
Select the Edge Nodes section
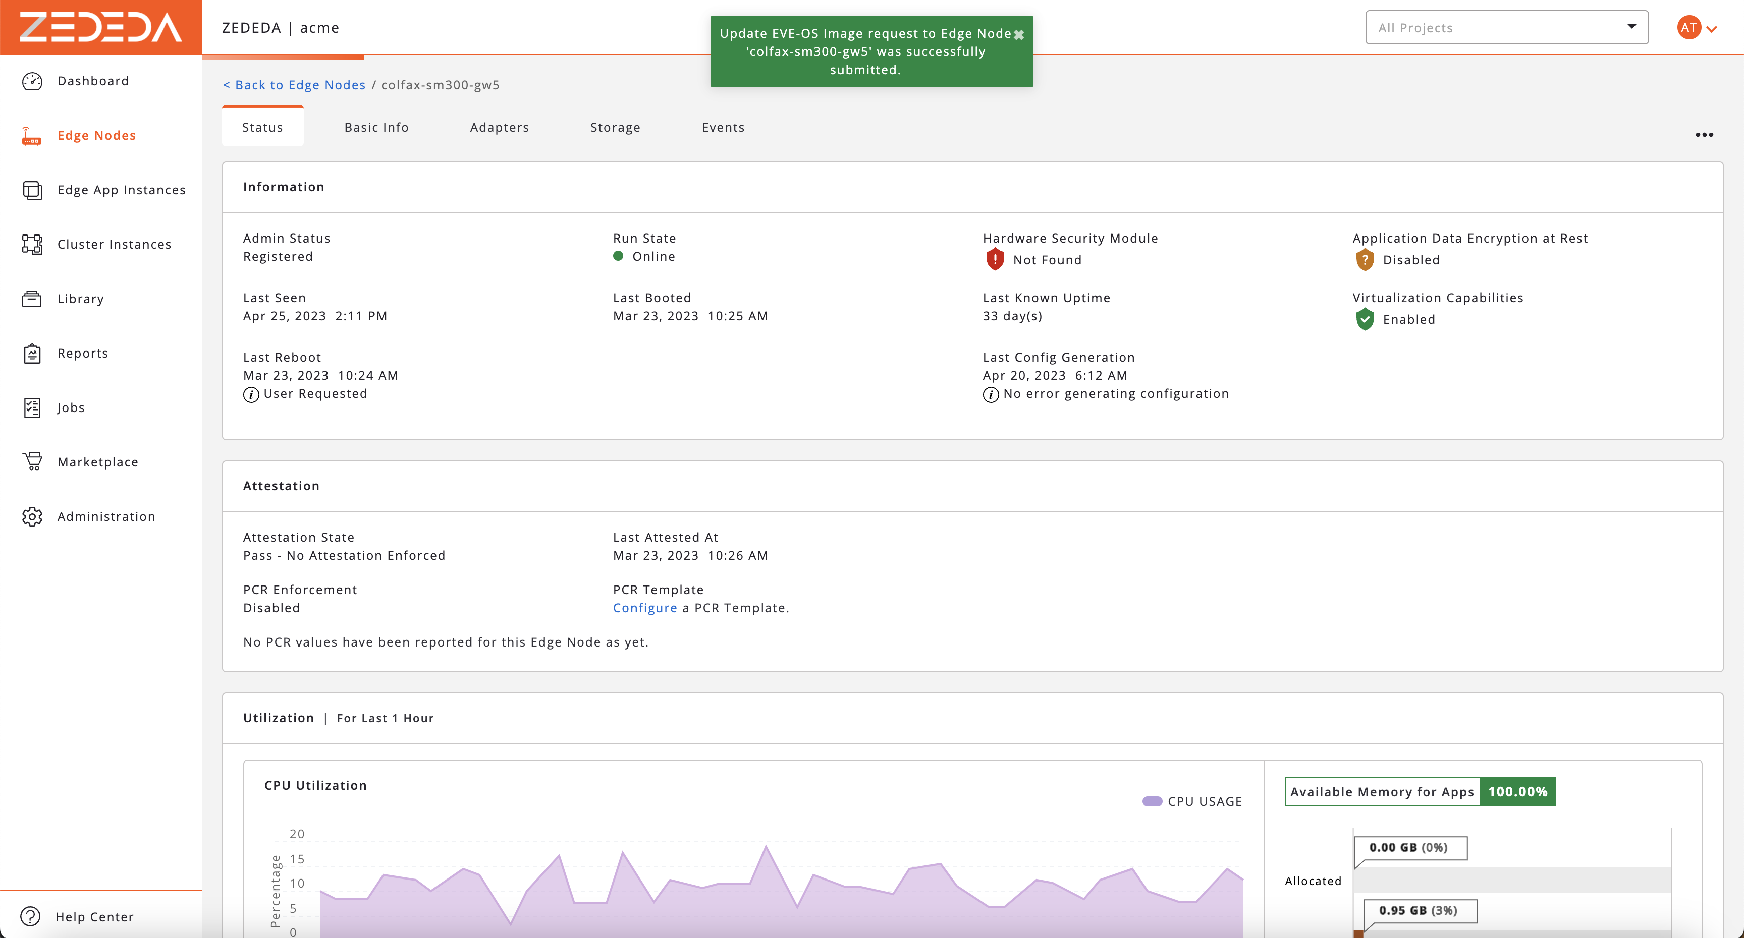click(x=96, y=135)
